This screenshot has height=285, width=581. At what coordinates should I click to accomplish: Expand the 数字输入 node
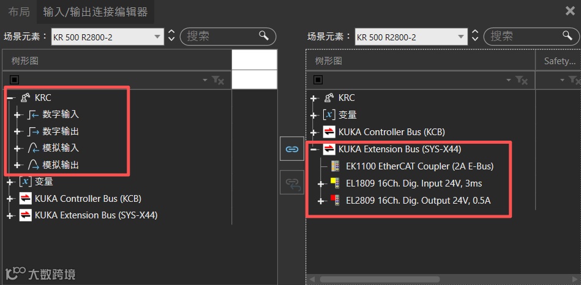[17, 115]
